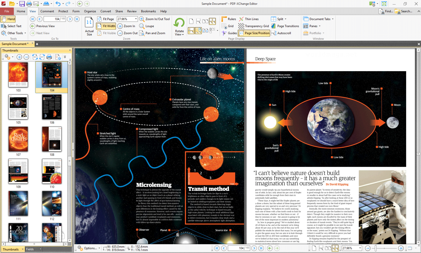
Task: Click the Previous View button
Action: pyautogui.click(x=42, y=26)
